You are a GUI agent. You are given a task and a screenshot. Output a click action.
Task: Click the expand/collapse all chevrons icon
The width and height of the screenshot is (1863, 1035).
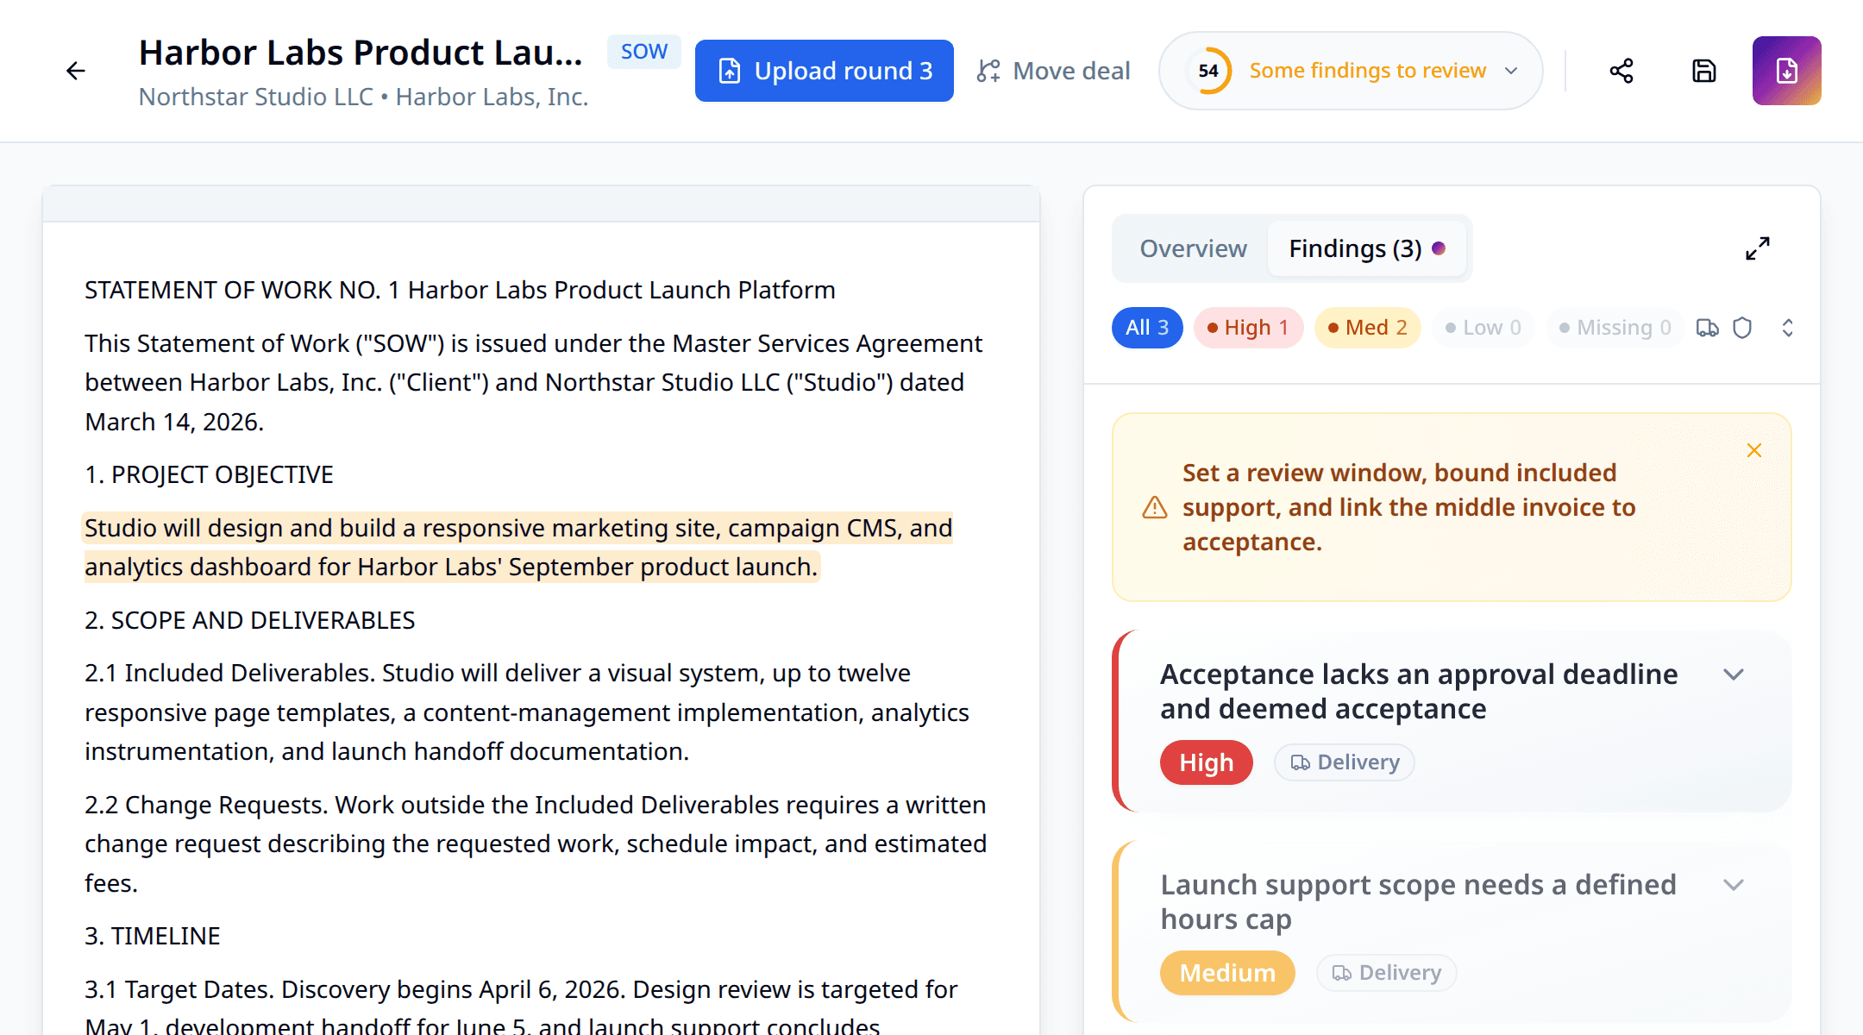point(1788,328)
